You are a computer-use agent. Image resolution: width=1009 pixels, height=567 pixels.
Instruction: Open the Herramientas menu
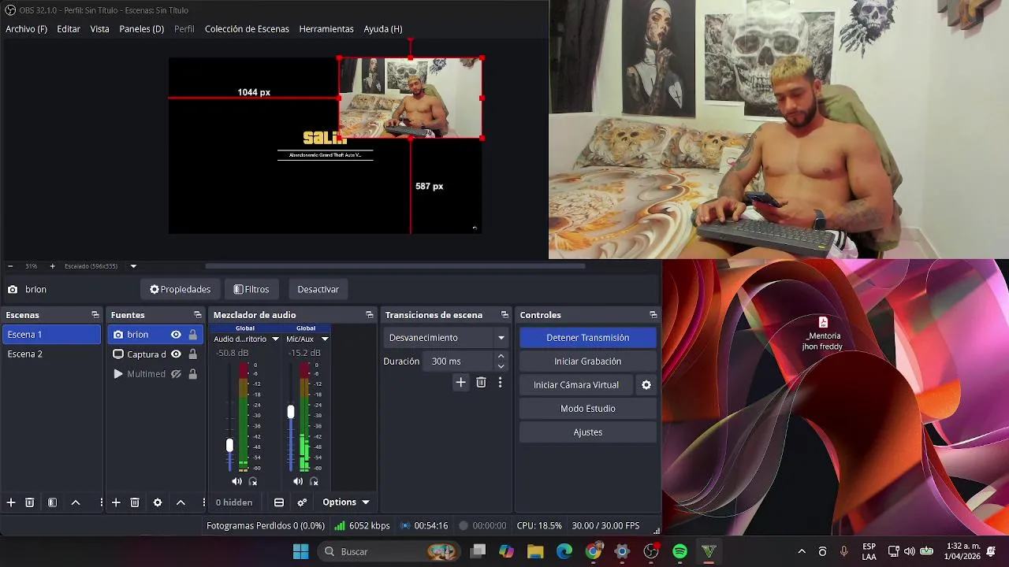pos(326,29)
